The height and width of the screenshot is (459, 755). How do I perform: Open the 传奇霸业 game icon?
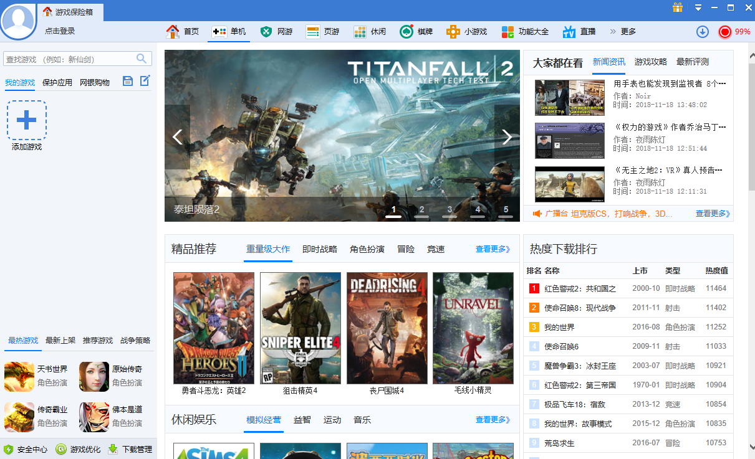coord(19,417)
